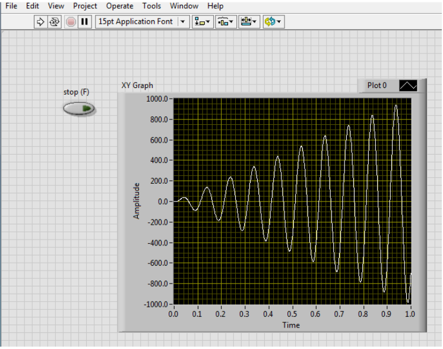
Task: Open the Project menu
Action: coord(85,6)
